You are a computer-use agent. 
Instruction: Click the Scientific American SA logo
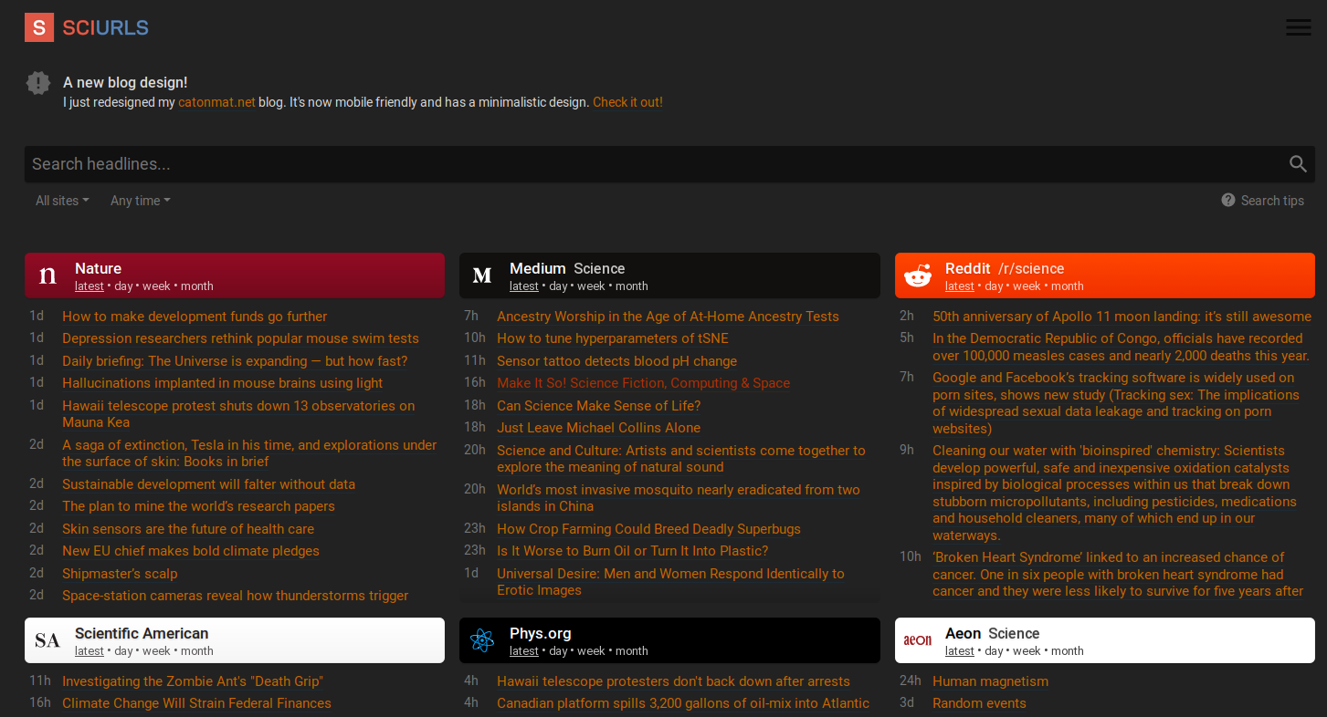click(x=47, y=640)
